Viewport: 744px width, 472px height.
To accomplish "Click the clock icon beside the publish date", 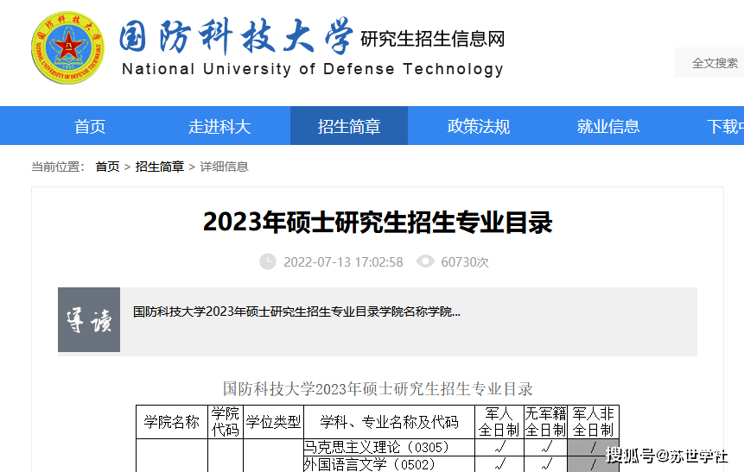I will [x=268, y=261].
